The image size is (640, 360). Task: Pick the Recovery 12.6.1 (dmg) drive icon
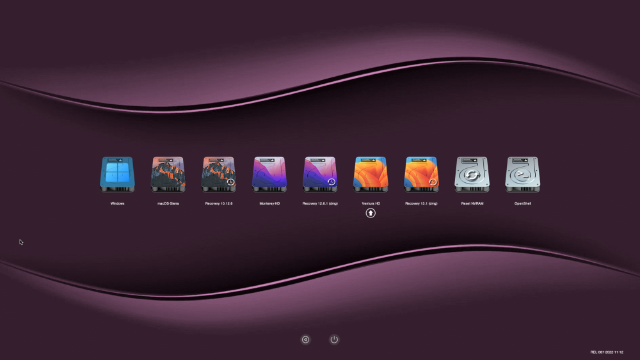(320, 175)
